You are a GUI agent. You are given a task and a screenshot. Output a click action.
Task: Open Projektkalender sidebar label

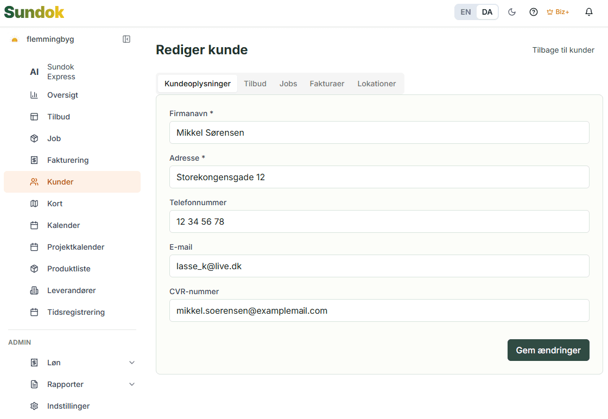coord(75,247)
